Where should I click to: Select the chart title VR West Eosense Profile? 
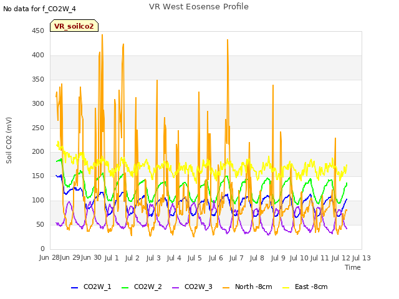click(199, 7)
